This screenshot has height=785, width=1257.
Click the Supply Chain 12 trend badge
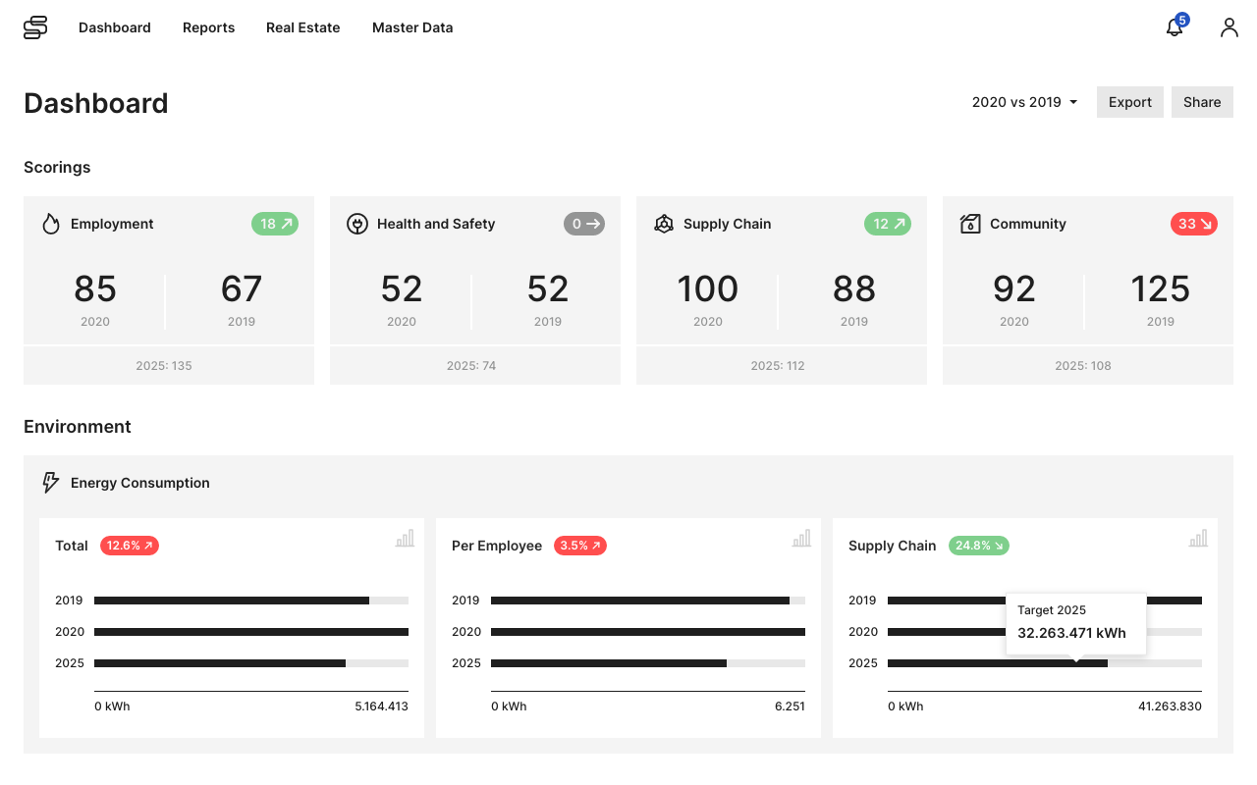point(888,224)
